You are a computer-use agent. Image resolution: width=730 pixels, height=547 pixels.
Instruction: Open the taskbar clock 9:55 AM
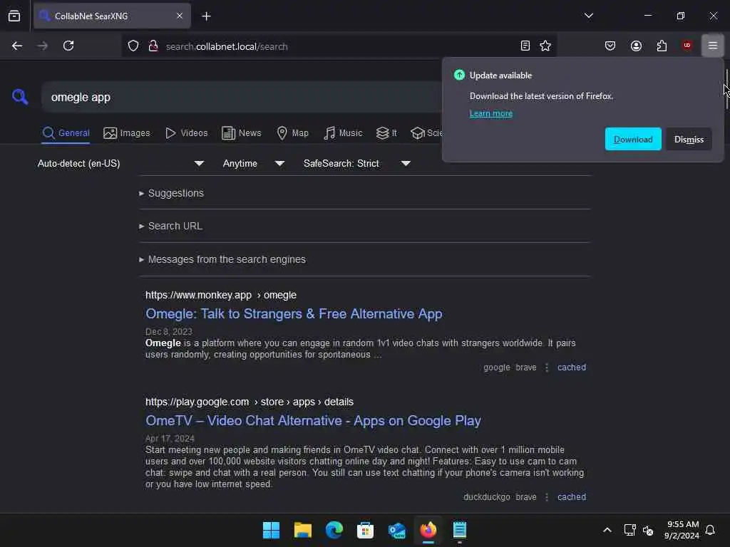682,530
